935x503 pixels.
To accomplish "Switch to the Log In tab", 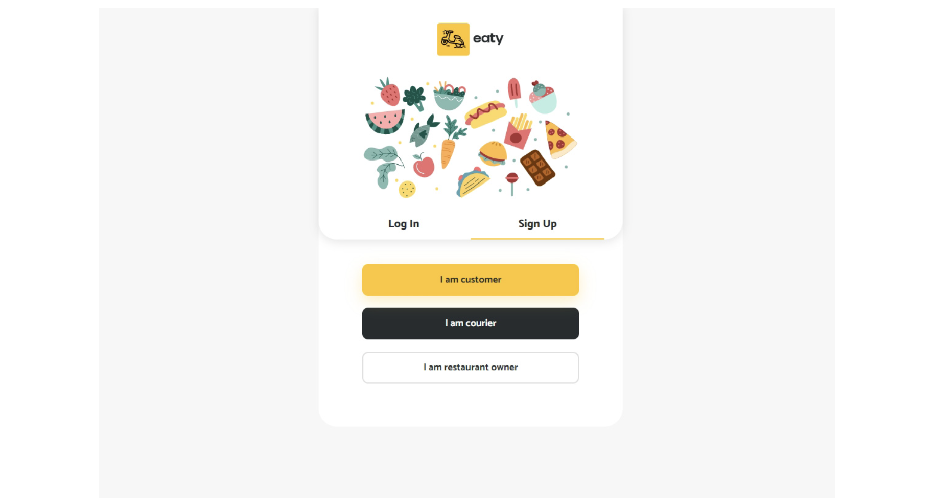I will 404,224.
